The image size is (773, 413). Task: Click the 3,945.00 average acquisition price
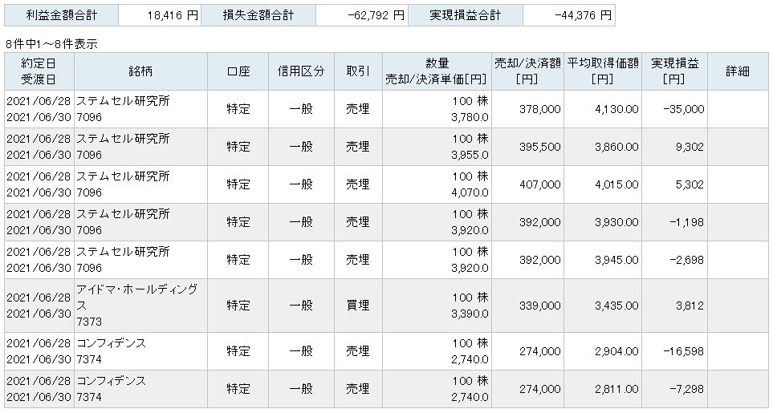(616, 260)
